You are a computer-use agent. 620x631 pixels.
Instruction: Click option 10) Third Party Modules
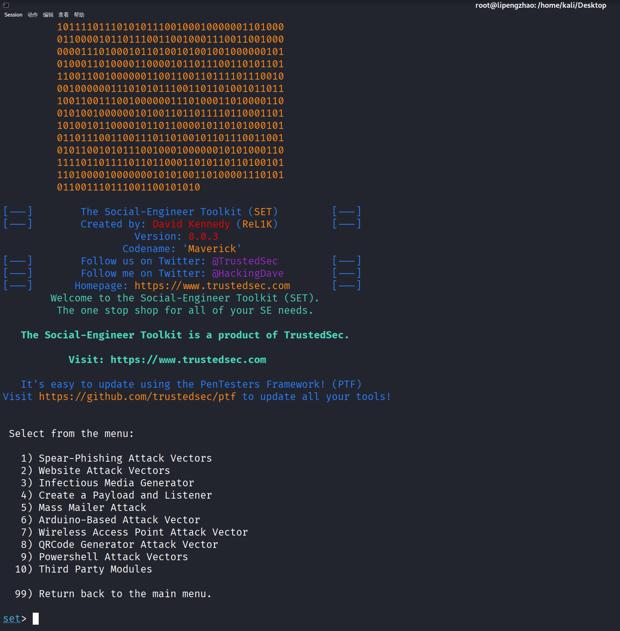pos(84,569)
